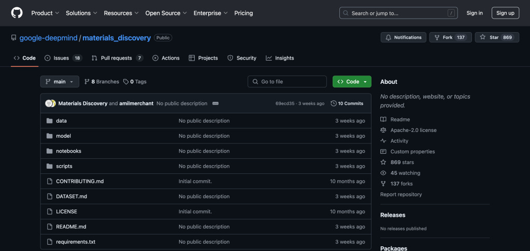Open the DATASET.md file name
The image size is (530, 251).
(71, 196)
